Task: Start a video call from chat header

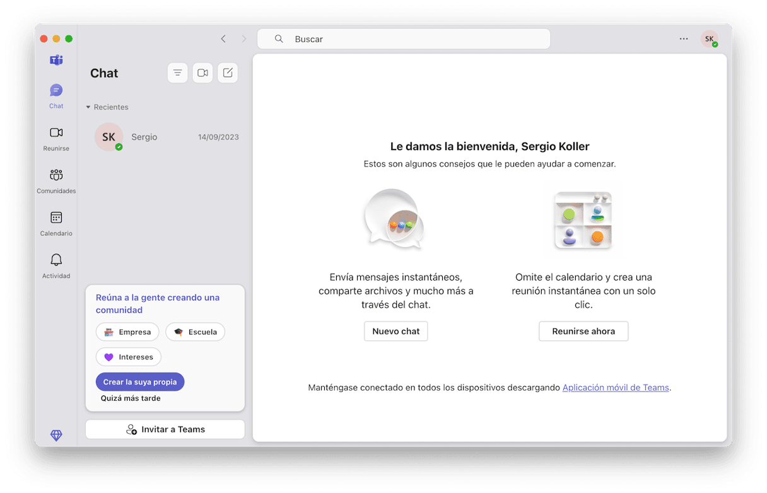Action: [202, 73]
